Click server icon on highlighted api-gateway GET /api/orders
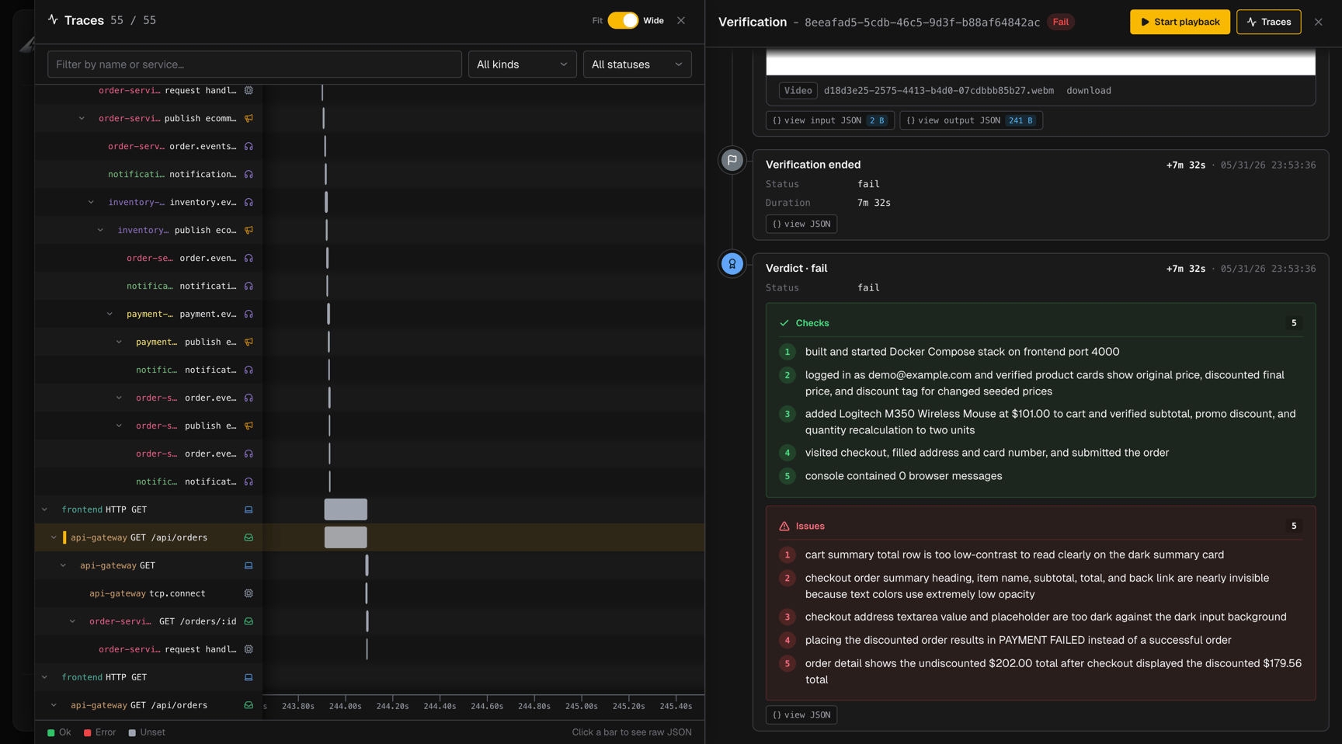1342x744 pixels. click(249, 537)
